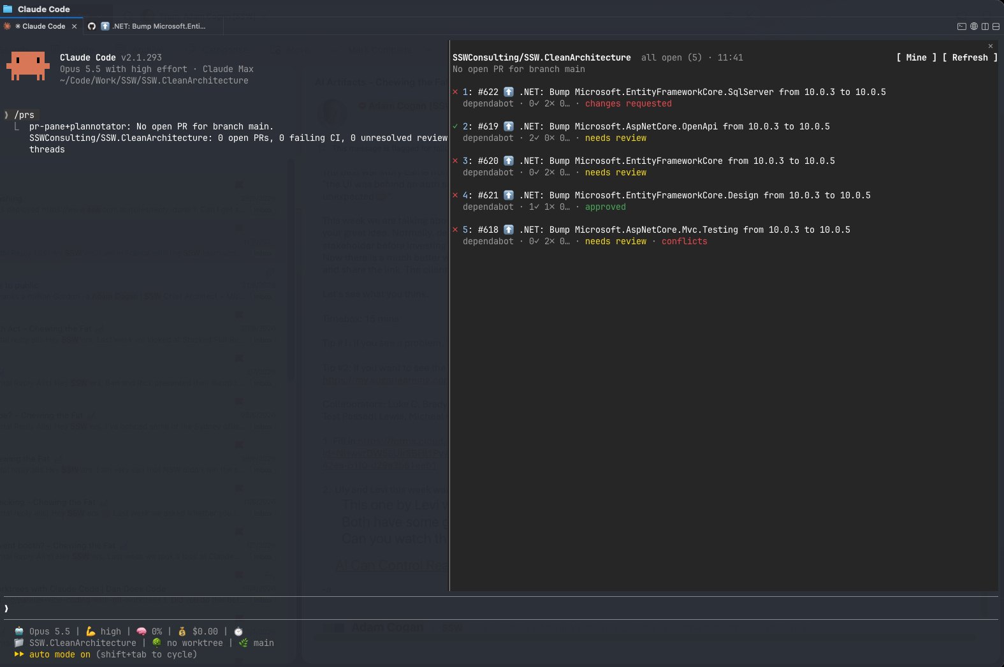Click the main branch status entry
The image size is (1004, 667).
point(256,643)
